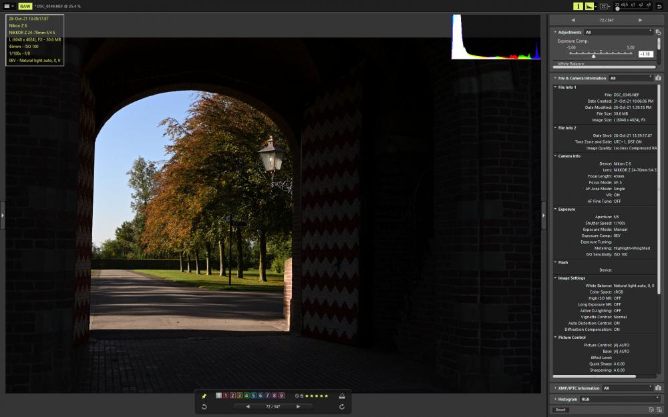Click the toolbox icon beside File & Camera Information
Screen dimensions: 668x417
(x=658, y=78)
